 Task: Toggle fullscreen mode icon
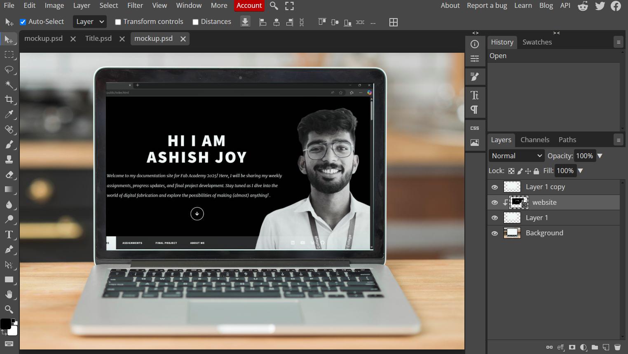point(289,6)
